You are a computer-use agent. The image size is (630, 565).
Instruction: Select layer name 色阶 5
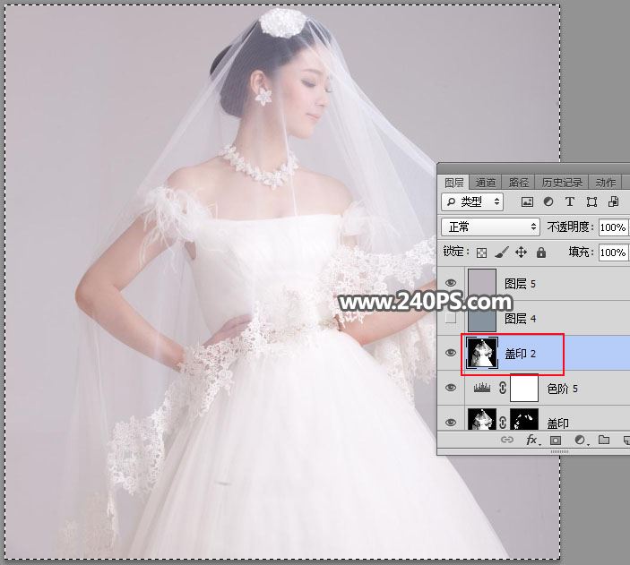563,389
